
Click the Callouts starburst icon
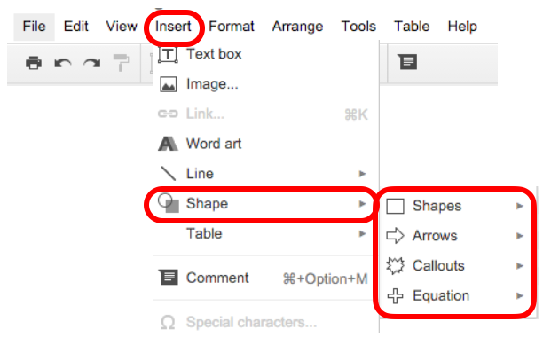(396, 265)
